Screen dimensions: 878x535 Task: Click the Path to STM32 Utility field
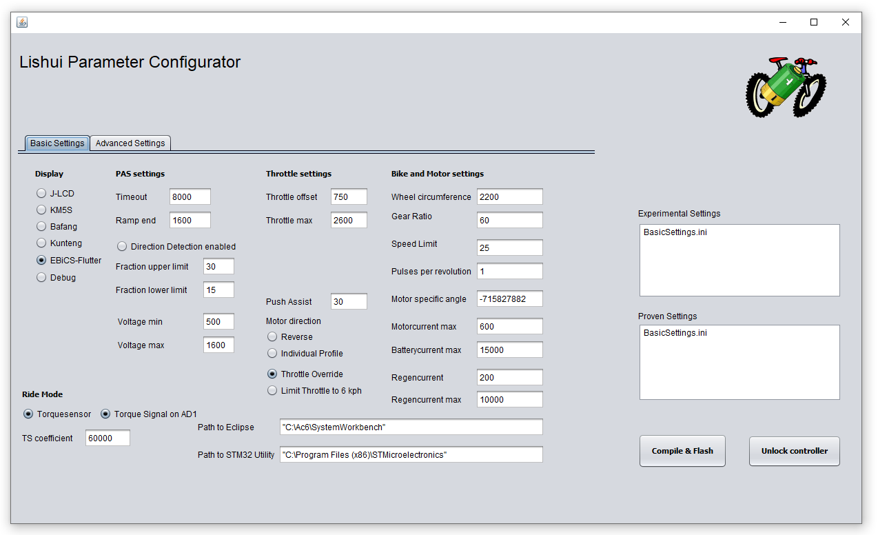click(x=411, y=454)
